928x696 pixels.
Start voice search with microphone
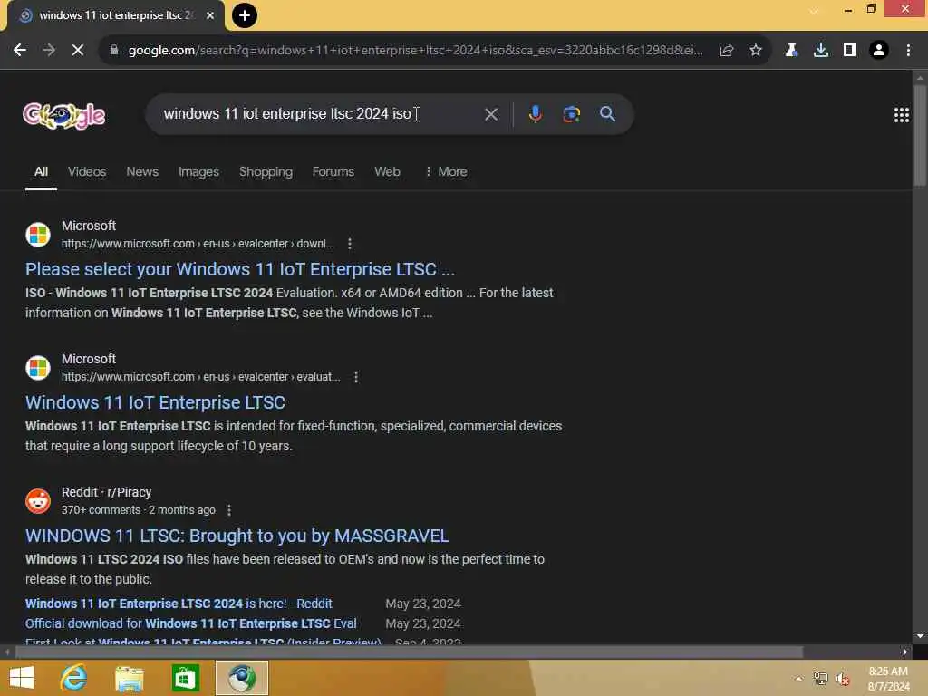coord(535,114)
